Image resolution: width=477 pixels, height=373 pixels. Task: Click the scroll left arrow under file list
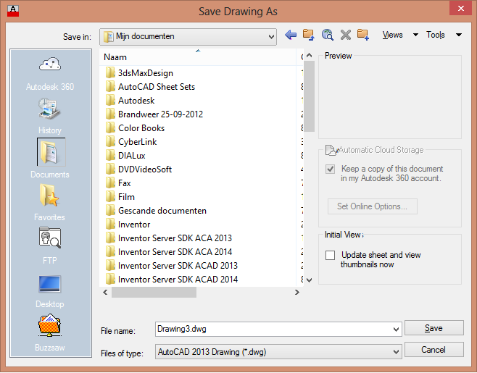point(105,293)
